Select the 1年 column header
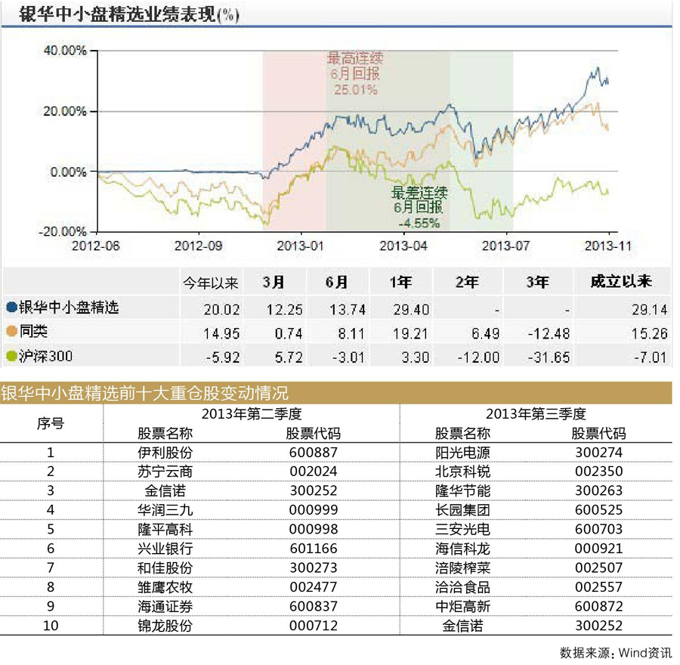 coord(400,283)
